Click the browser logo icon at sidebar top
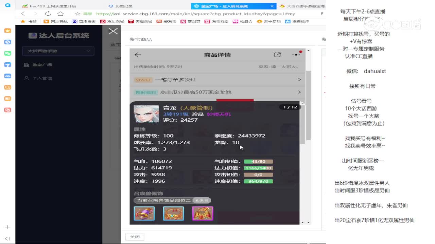 (7, 5)
